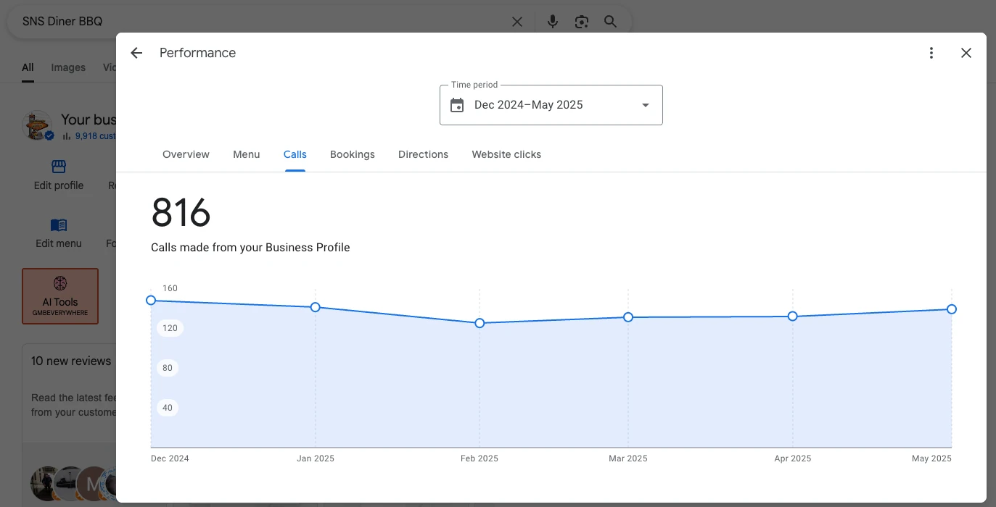Open the Dec 2024–May 2025 period selector

click(x=551, y=105)
